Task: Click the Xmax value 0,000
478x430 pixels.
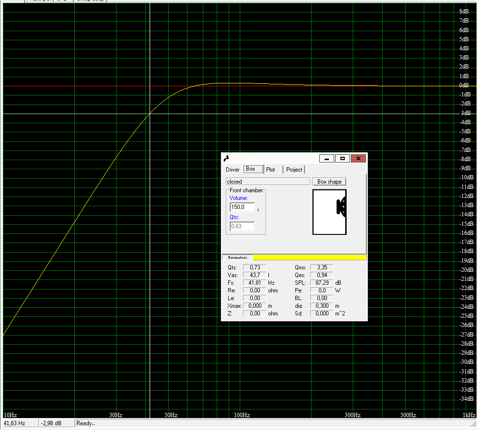Action: point(255,306)
